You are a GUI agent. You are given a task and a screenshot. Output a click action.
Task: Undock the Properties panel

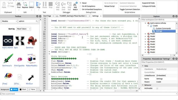[174, 59]
